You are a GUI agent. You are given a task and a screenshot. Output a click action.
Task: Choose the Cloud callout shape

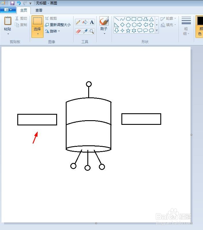pyautogui.click(x=151, y=30)
